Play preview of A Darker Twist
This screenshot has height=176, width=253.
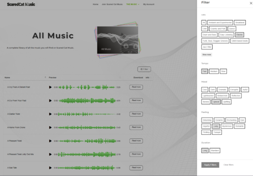point(50,114)
